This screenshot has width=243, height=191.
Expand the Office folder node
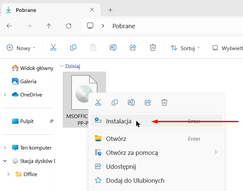tap(8, 174)
